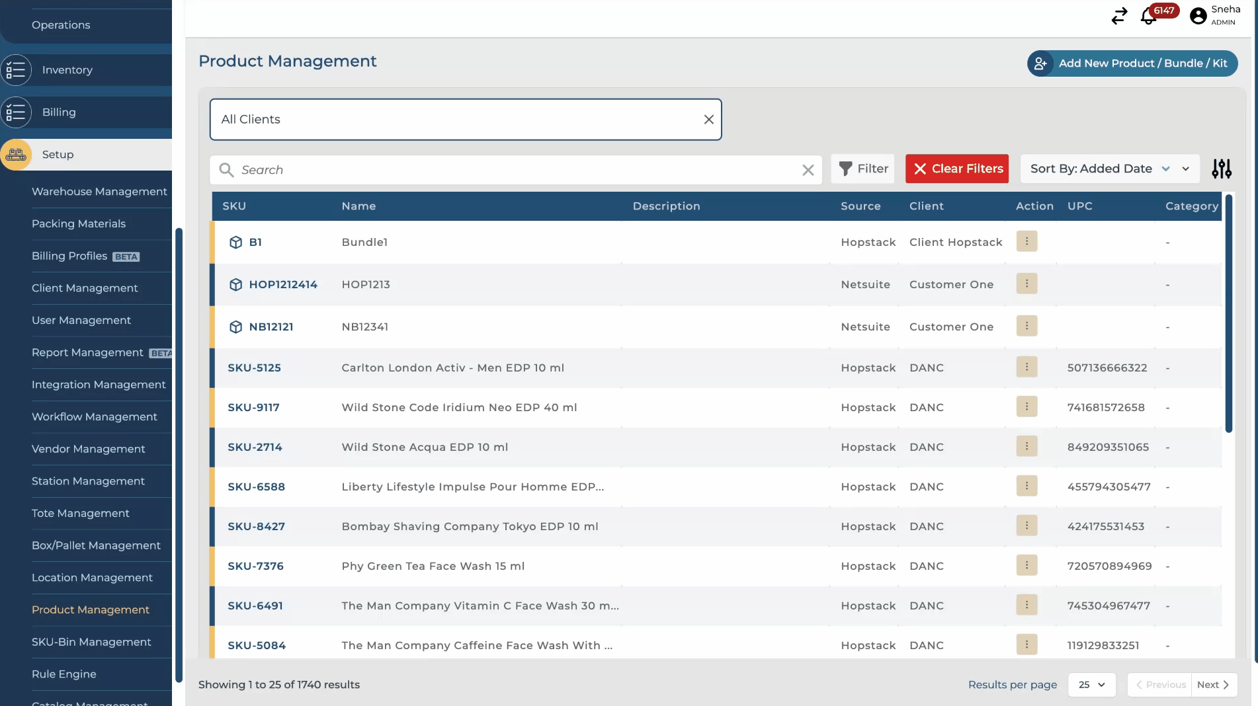The height and width of the screenshot is (706, 1258).
Task: Go to SKU-Bin Management page
Action: click(91, 642)
